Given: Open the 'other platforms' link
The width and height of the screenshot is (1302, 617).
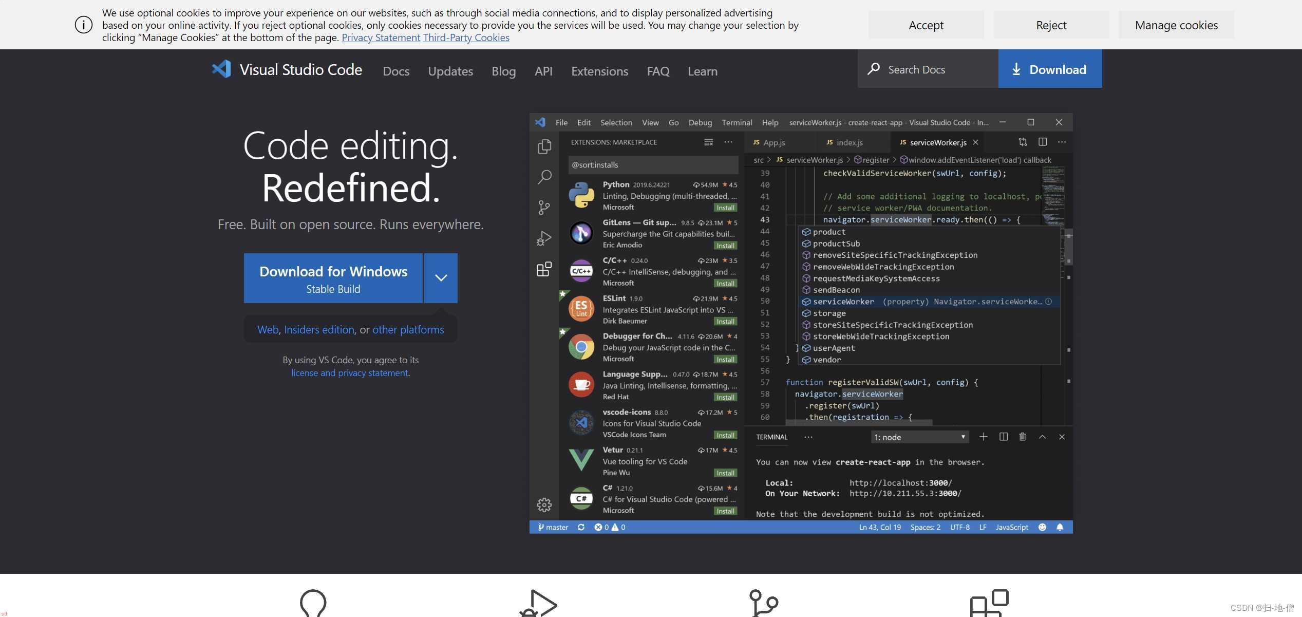Looking at the screenshot, I should coord(408,329).
